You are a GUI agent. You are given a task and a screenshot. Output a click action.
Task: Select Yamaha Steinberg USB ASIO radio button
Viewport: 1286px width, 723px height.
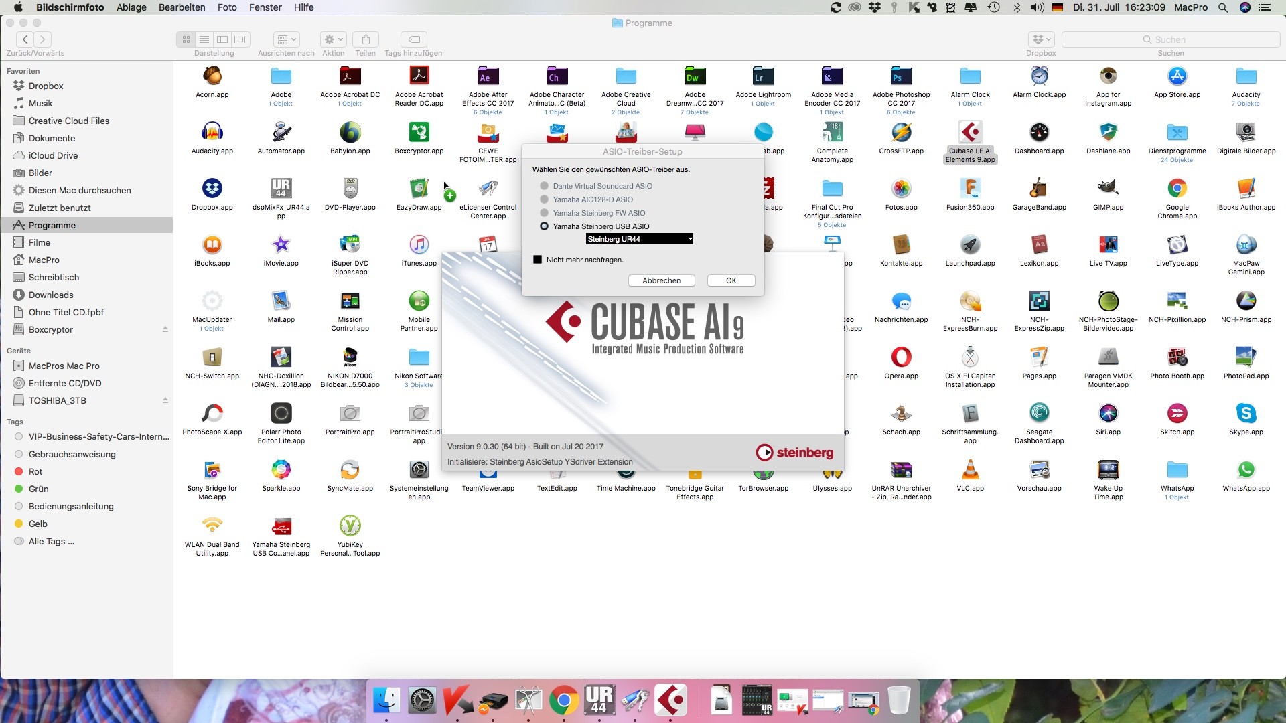click(544, 226)
